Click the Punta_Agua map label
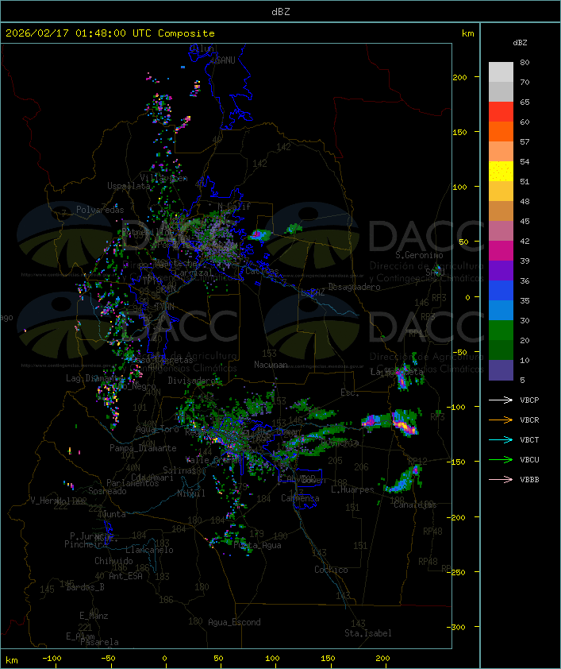The width and height of the screenshot is (561, 669). tap(257, 545)
